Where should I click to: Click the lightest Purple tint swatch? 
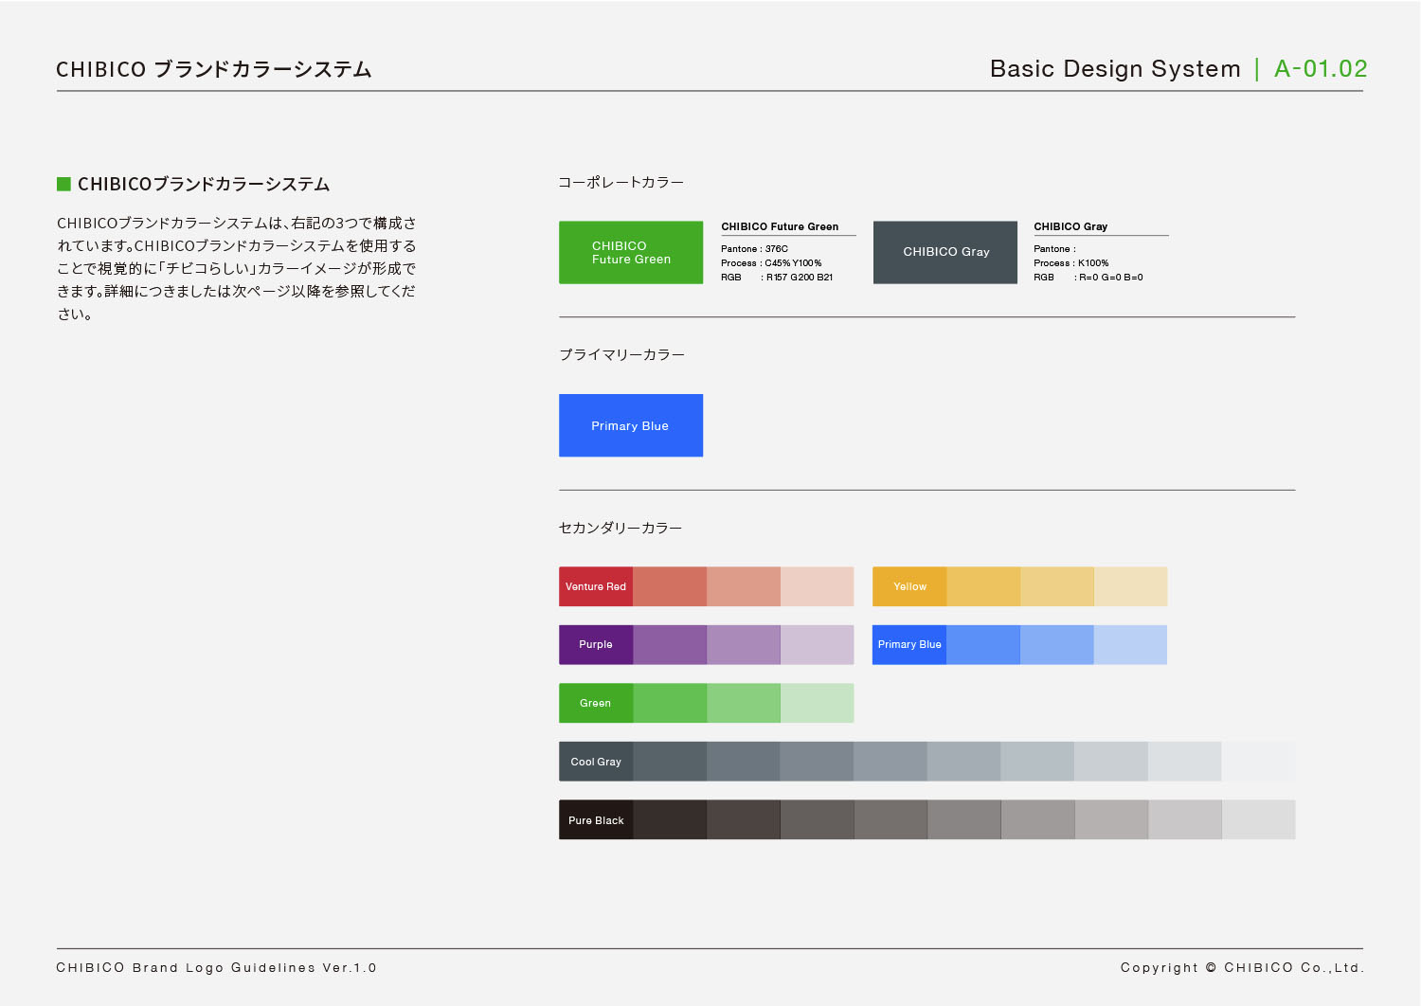coord(818,644)
